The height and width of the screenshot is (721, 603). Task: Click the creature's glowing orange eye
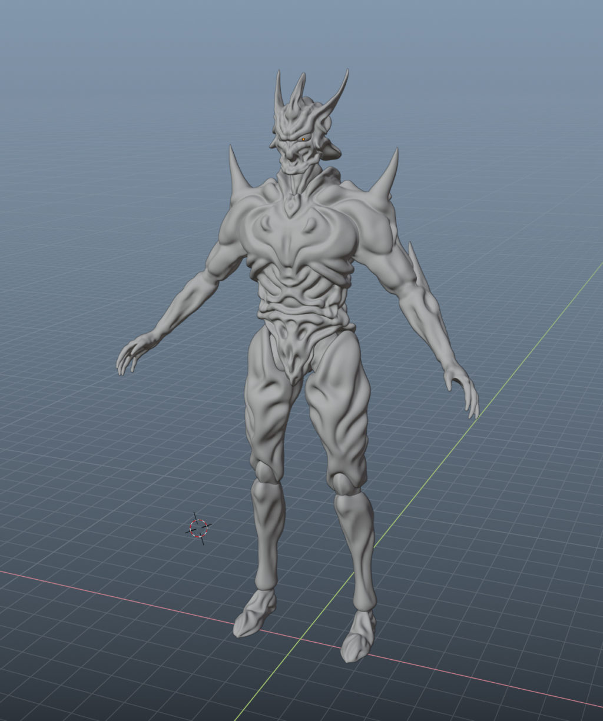tap(304, 138)
